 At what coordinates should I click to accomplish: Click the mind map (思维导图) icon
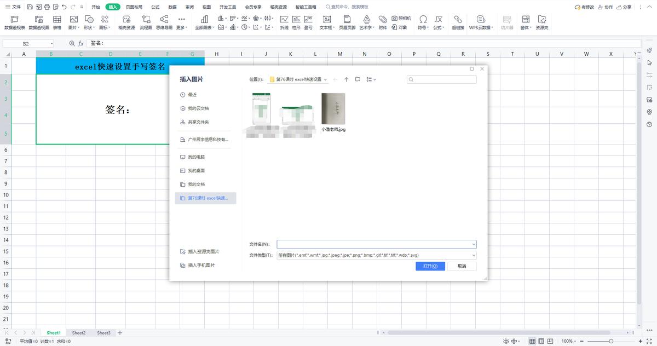[164, 20]
